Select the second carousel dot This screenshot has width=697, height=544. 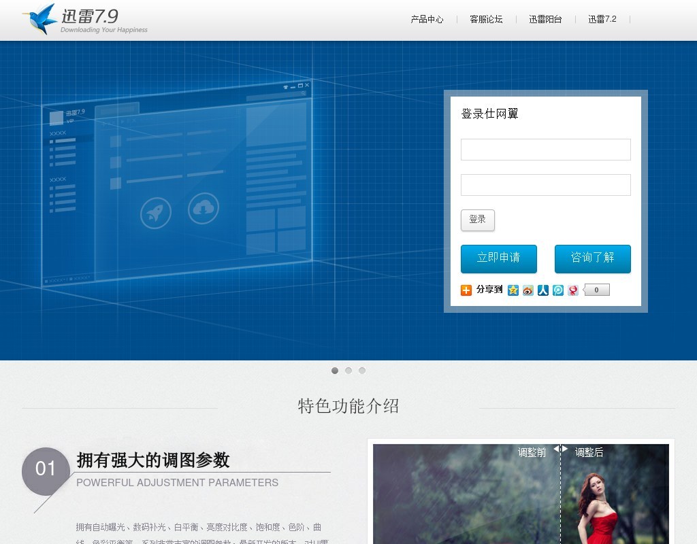tap(348, 371)
